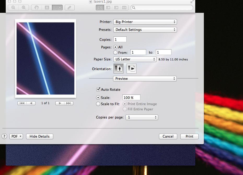243x175 pixels.
Task: Toggle the pencil Edit toolbar
Action: 69,8
